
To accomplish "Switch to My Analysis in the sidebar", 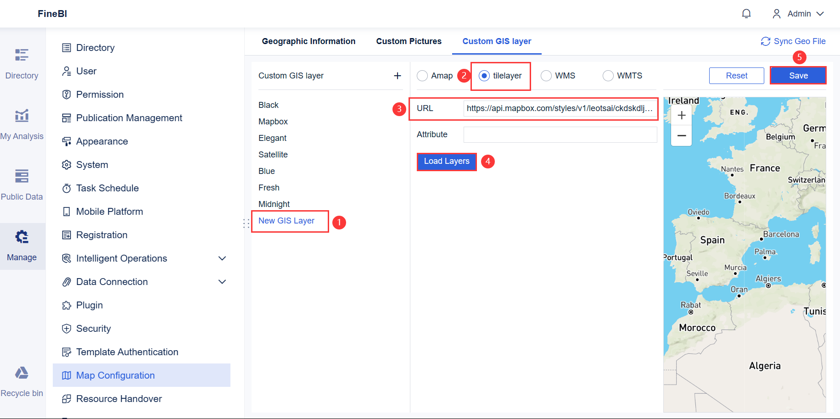I will click(x=22, y=124).
